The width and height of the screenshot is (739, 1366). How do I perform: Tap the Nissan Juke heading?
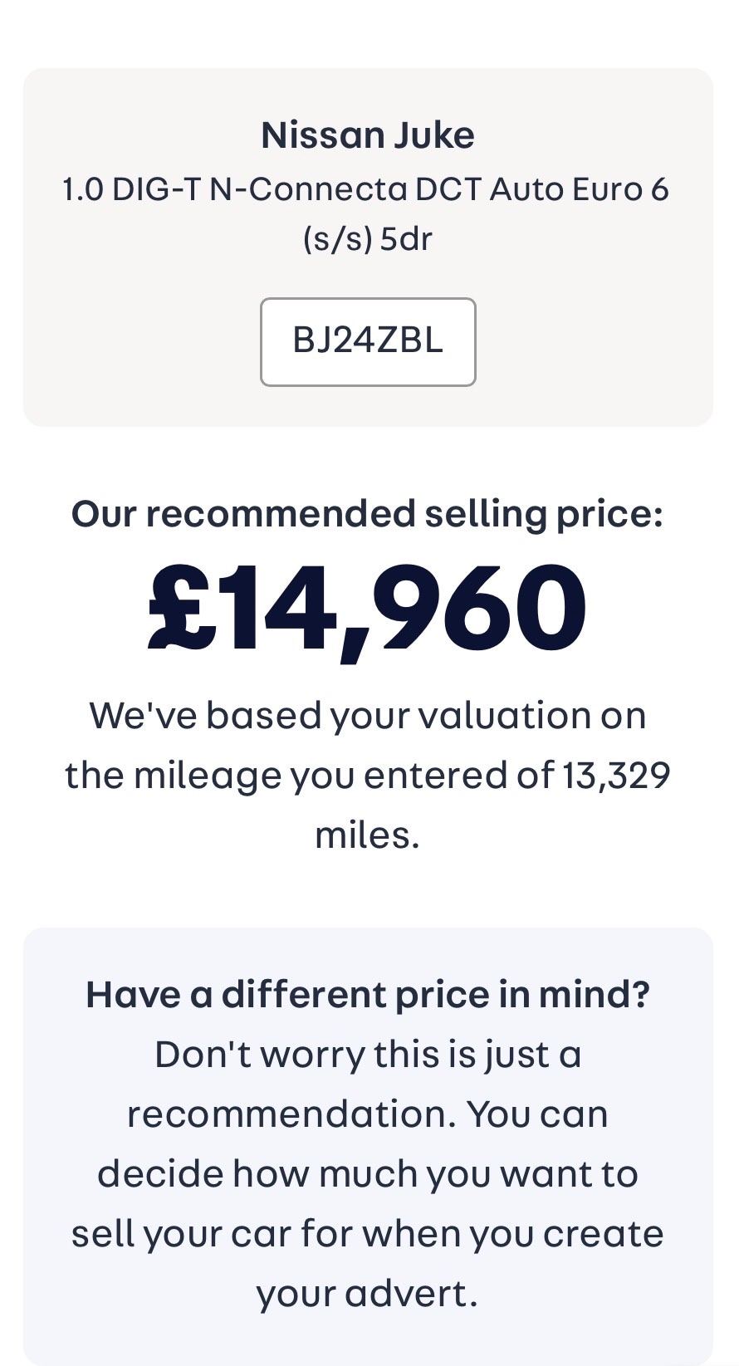coord(368,135)
